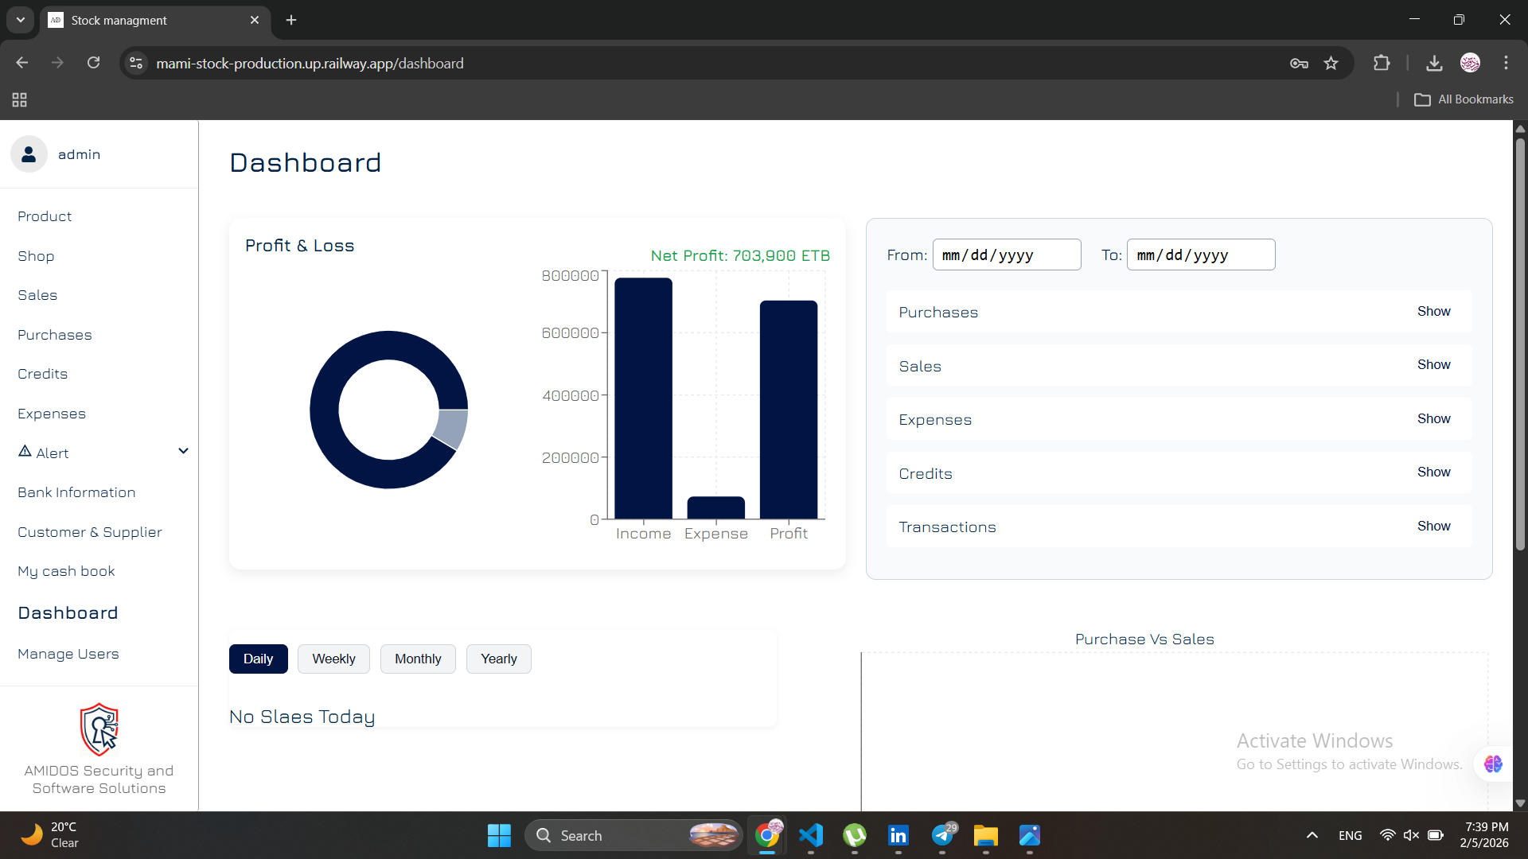Expand the Alert submenu chevron
This screenshot has width=1528, height=859.
pos(183,451)
